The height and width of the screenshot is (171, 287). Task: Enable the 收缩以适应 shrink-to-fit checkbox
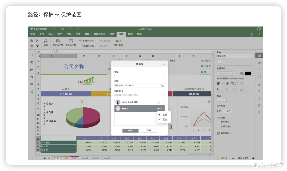(x=218, y=127)
